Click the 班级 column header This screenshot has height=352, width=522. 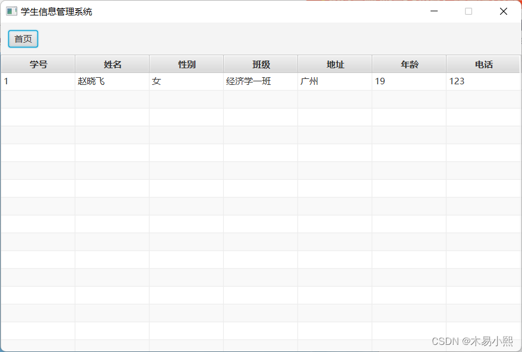tap(261, 64)
